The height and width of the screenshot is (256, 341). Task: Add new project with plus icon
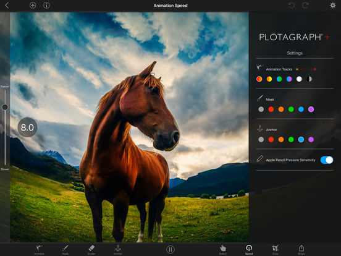[x=33, y=6]
